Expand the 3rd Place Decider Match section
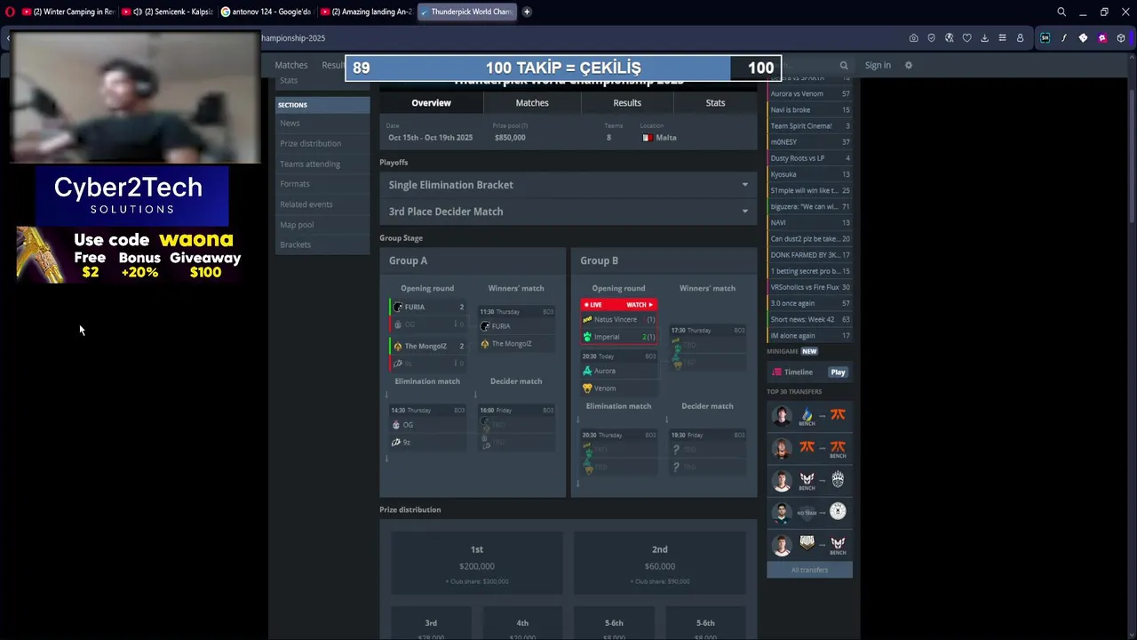 tap(568, 212)
